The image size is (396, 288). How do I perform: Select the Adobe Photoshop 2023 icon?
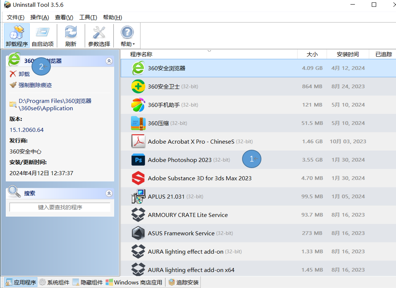tap(138, 160)
